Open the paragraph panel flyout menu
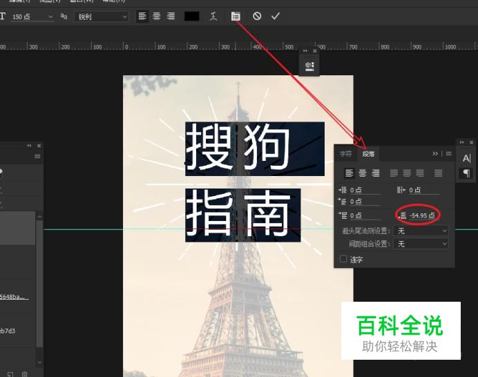The image size is (478, 377). pos(448,153)
